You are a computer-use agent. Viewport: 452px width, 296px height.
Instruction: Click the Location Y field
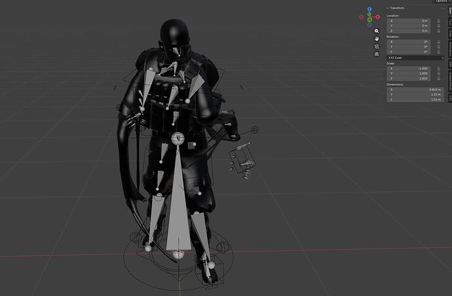tap(409, 26)
